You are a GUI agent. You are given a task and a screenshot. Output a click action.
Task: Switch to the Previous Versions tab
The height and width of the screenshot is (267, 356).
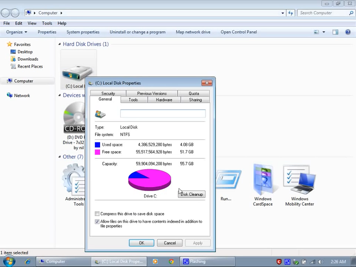pyautogui.click(x=152, y=93)
